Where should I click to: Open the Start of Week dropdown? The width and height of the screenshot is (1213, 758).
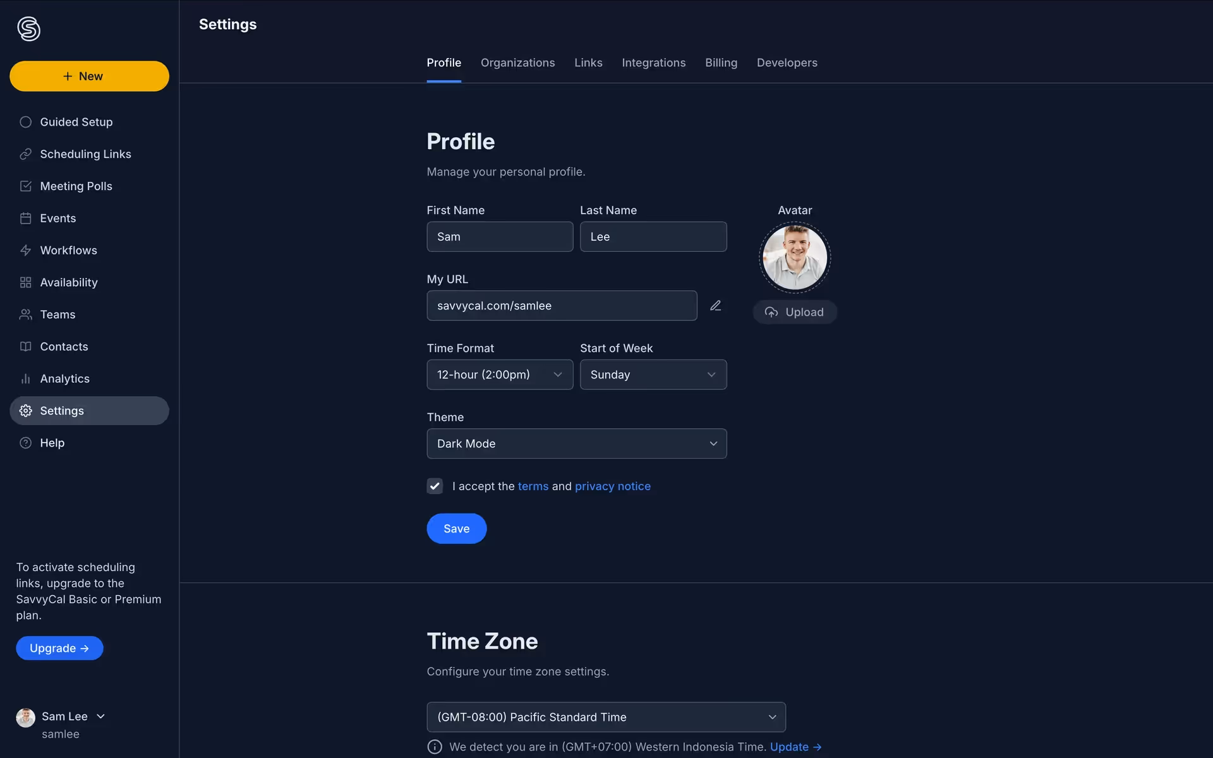tap(653, 375)
